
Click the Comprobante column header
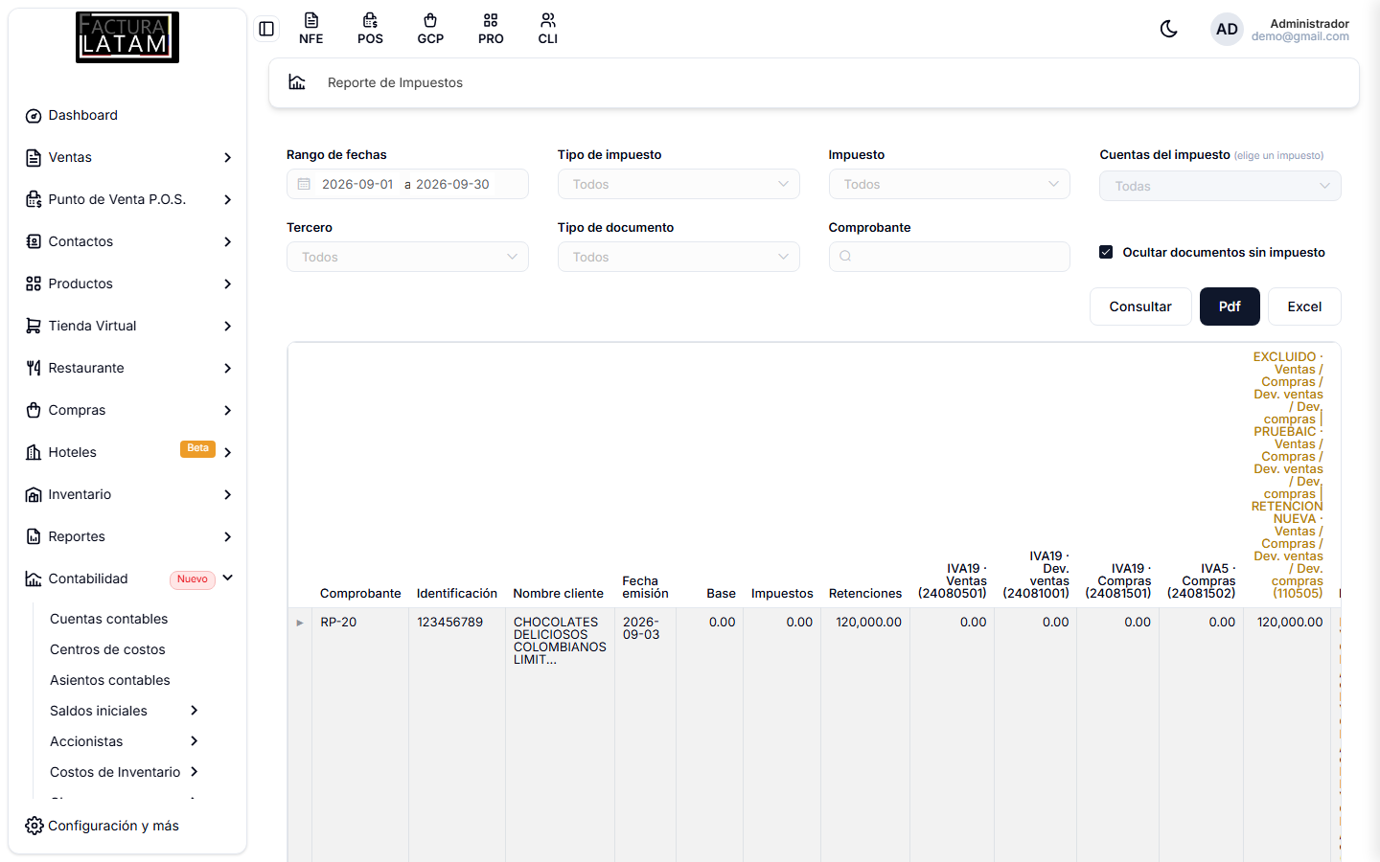click(360, 594)
